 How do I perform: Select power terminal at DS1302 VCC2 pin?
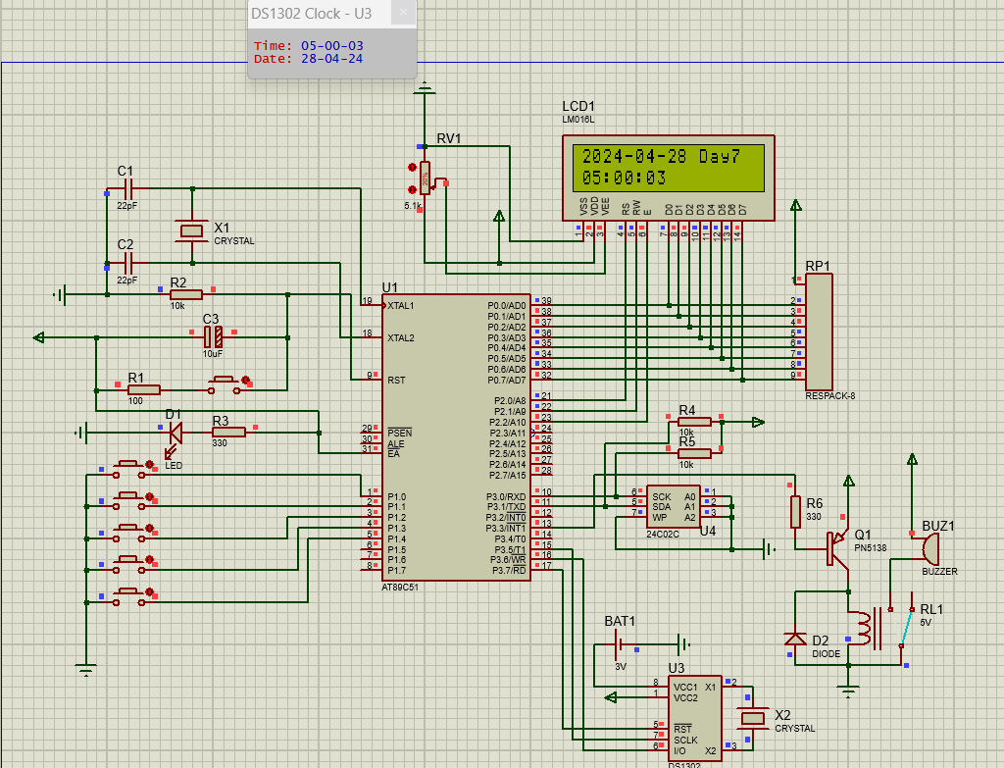pos(611,697)
